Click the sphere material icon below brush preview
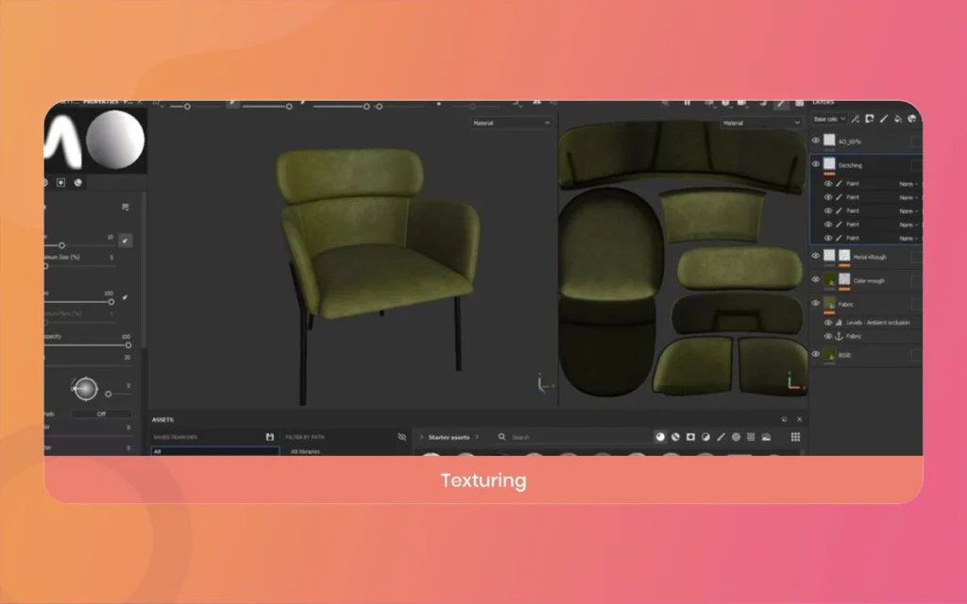This screenshot has width=967, height=604. (x=78, y=182)
